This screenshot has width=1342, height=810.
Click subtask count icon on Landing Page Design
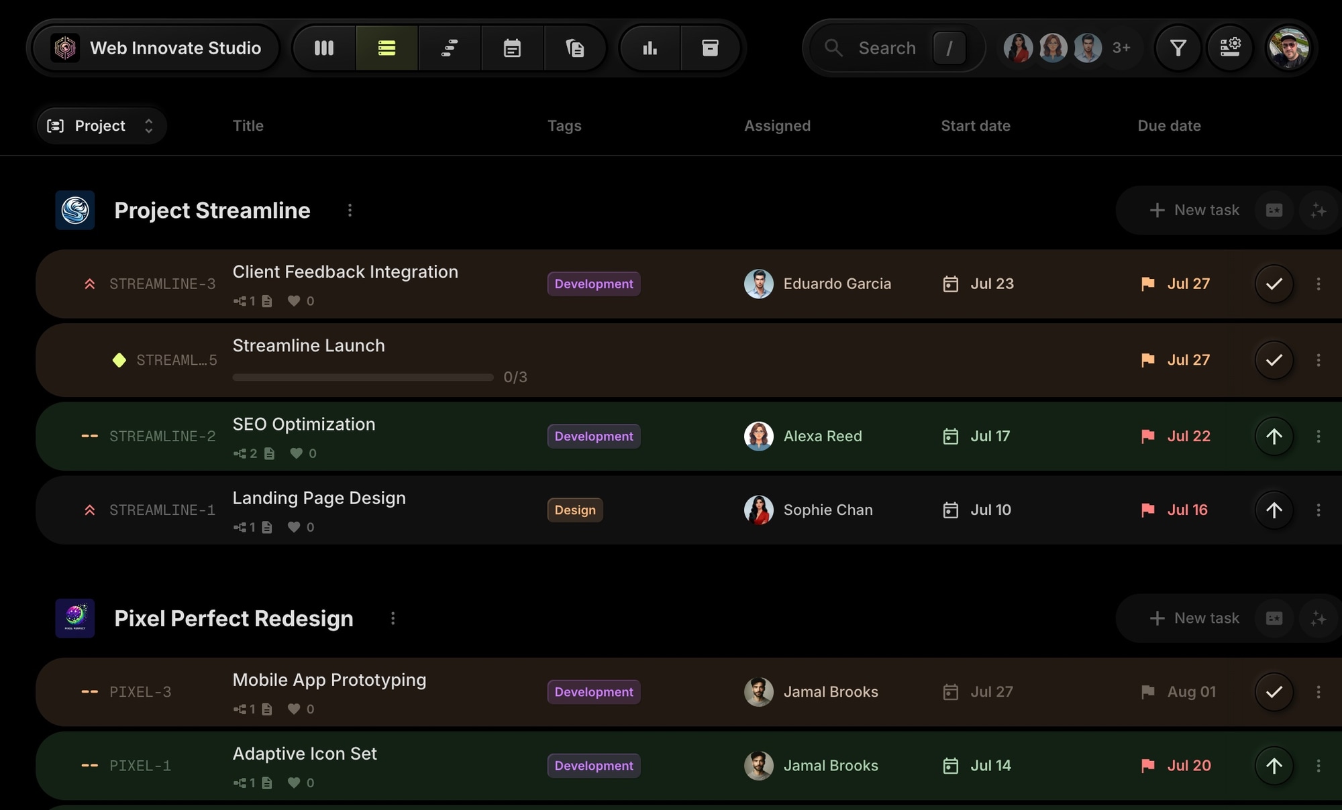240,527
